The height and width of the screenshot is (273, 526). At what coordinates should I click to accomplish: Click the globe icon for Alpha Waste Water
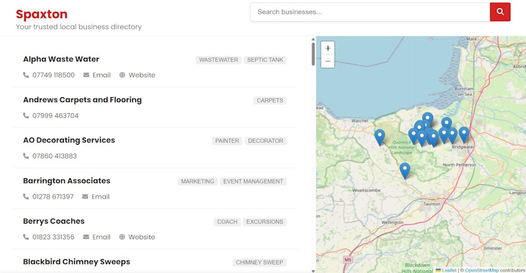(x=122, y=75)
